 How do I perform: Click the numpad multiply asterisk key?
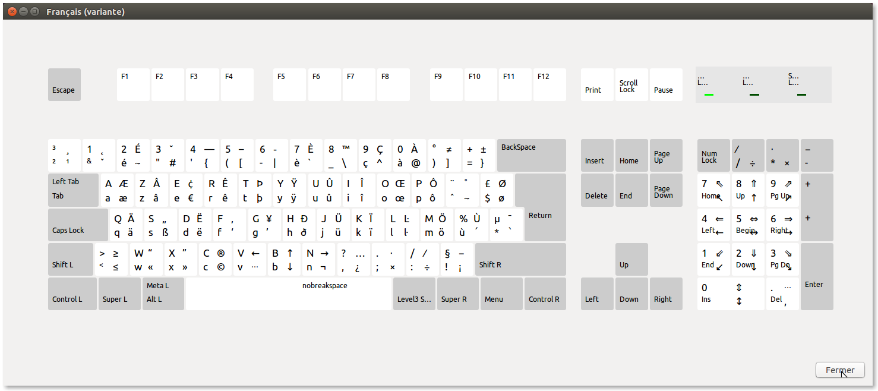click(782, 155)
